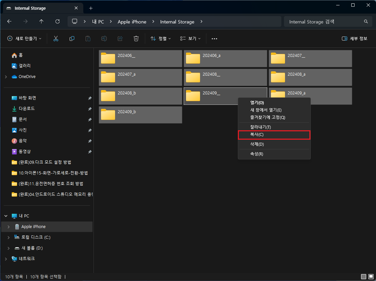The image size is (376, 281).
Task: Choose 속성(R) from context menu
Action: click(x=274, y=154)
